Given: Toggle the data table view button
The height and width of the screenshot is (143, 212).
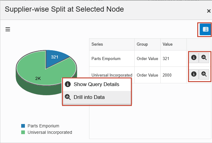Looking at the screenshot, I should pyautogui.click(x=206, y=29).
